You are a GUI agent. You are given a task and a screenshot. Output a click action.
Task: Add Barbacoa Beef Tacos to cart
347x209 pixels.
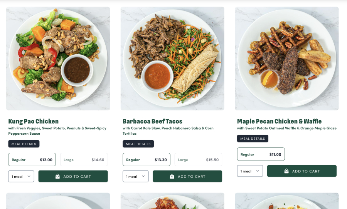(x=187, y=176)
